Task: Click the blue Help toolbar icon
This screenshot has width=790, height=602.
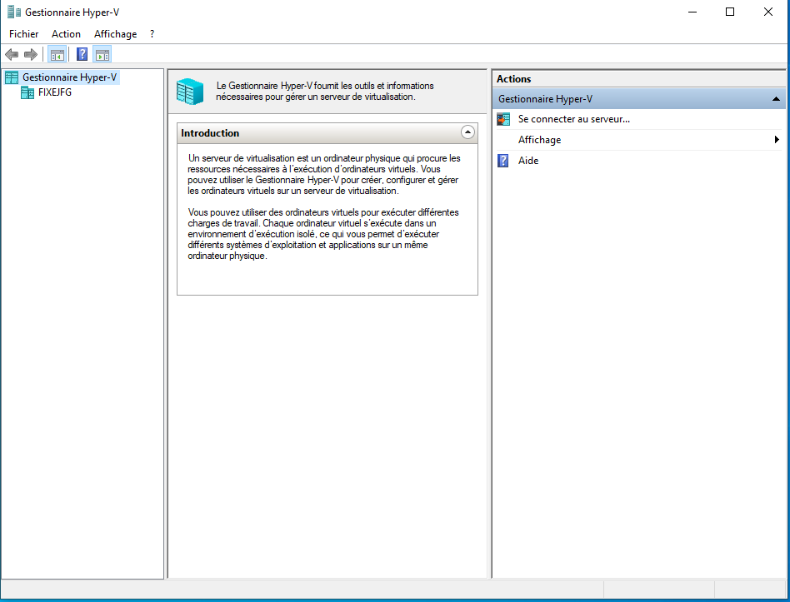Action: [x=82, y=54]
